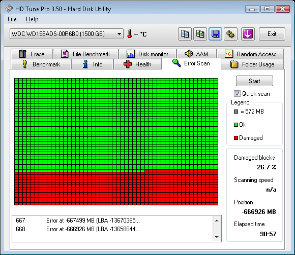The image size is (295, 255).
Task: Switch to the Disk monitor tab
Action: coord(147,54)
